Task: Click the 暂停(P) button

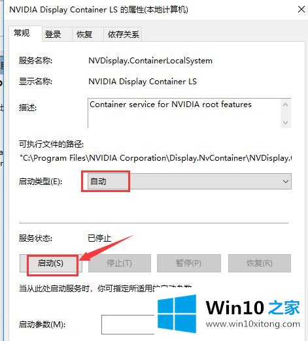Action: (x=189, y=263)
